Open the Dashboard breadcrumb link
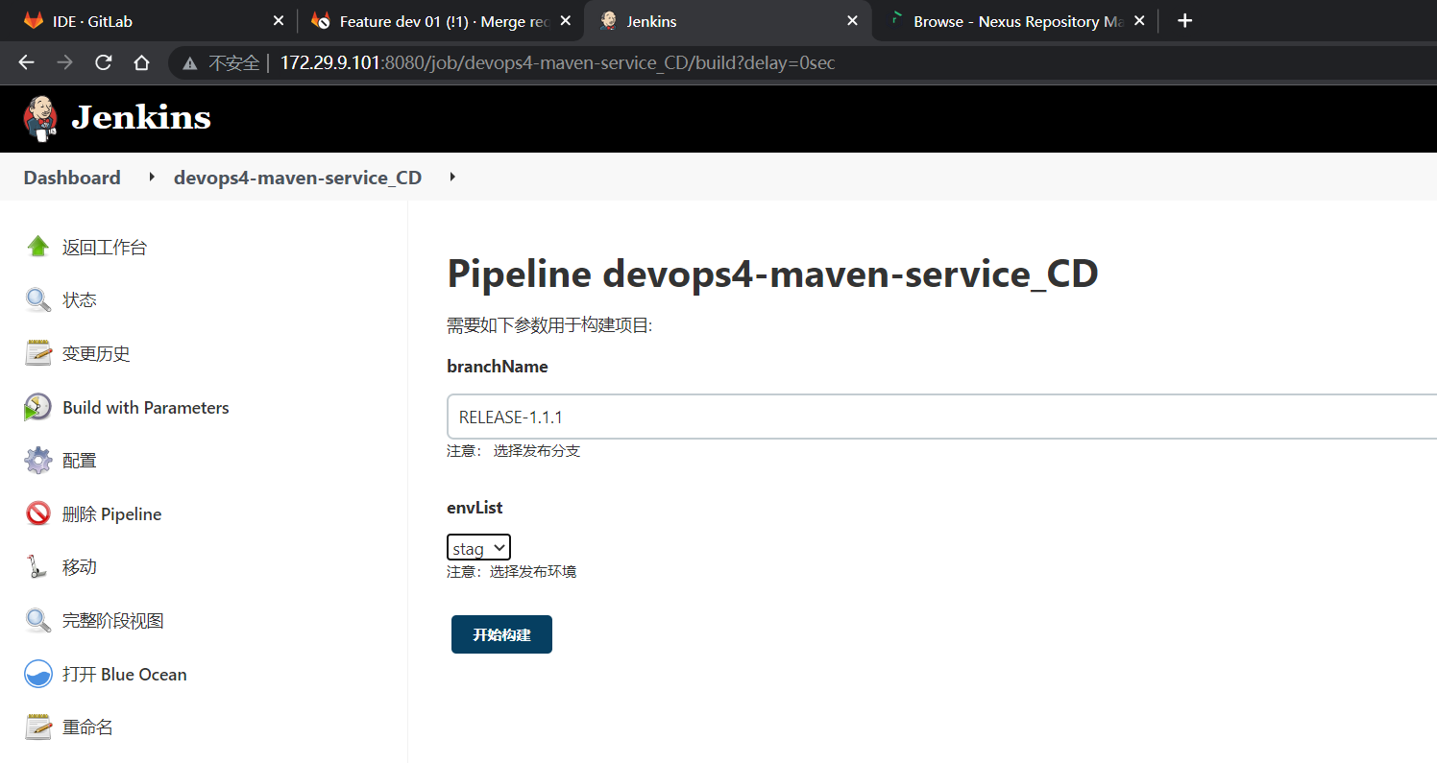This screenshot has width=1437, height=763. point(72,178)
